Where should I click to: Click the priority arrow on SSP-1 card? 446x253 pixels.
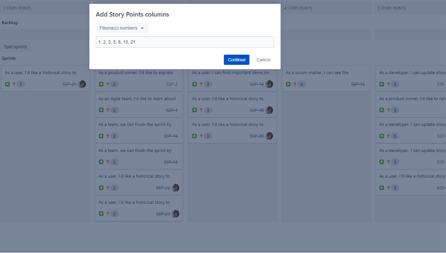point(108,110)
